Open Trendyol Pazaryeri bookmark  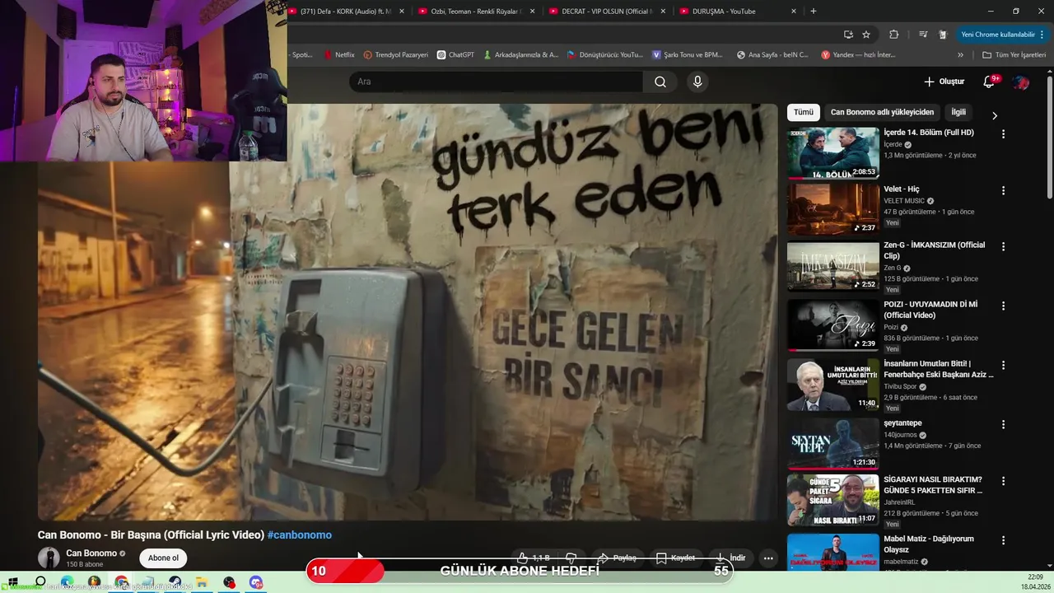click(x=395, y=54)
